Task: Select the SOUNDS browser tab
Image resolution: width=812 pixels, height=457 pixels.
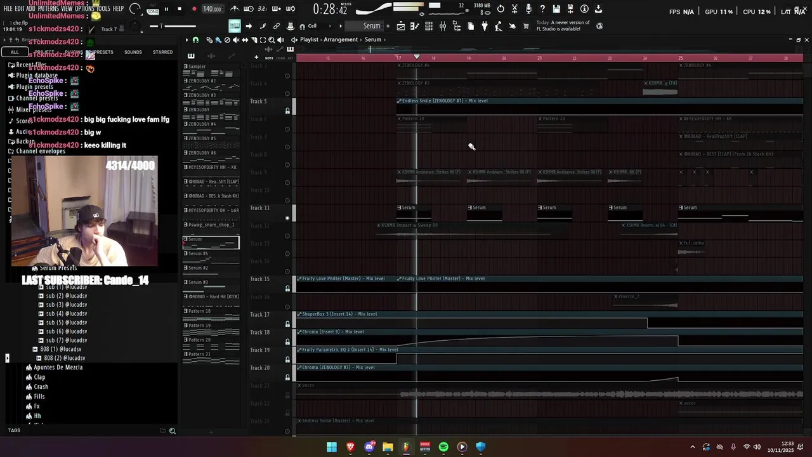Action: [133, 52]
